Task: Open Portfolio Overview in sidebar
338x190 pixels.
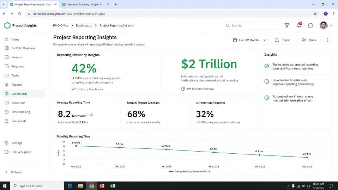Action: (x=24, y=48)
